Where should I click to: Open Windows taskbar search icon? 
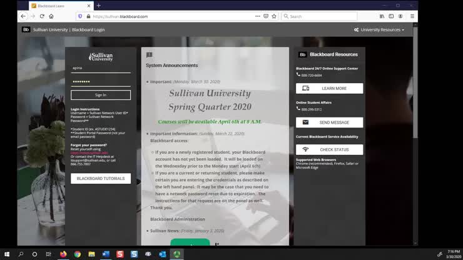click(x=21, y=254)
